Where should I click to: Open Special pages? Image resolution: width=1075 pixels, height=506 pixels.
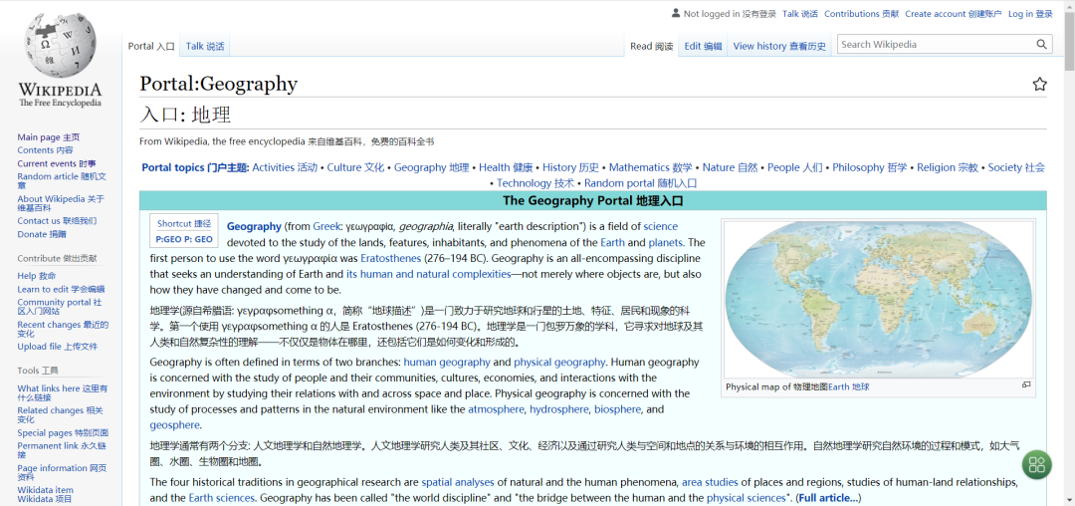[63, 432]
